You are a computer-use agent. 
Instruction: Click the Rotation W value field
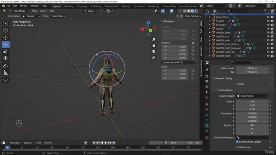(x=174, y=47)
